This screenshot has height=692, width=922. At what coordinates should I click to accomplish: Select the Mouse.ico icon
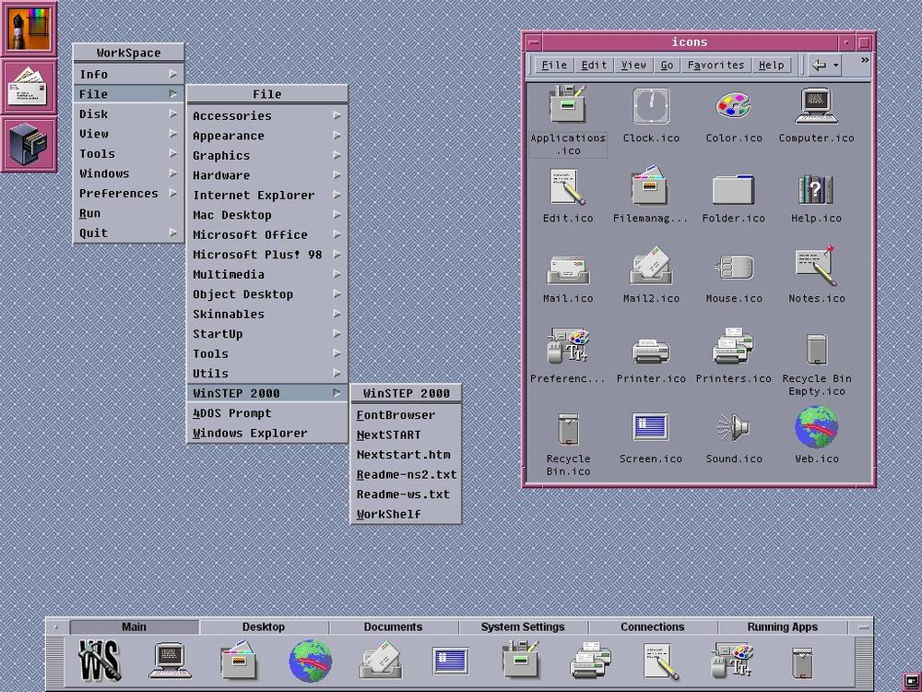tap(733, 268)
